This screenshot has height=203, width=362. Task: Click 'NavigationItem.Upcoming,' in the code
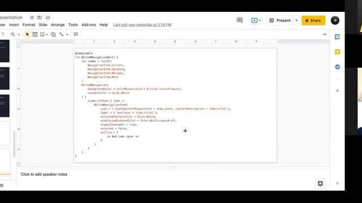pyautogui.click(x=107, y=69)
